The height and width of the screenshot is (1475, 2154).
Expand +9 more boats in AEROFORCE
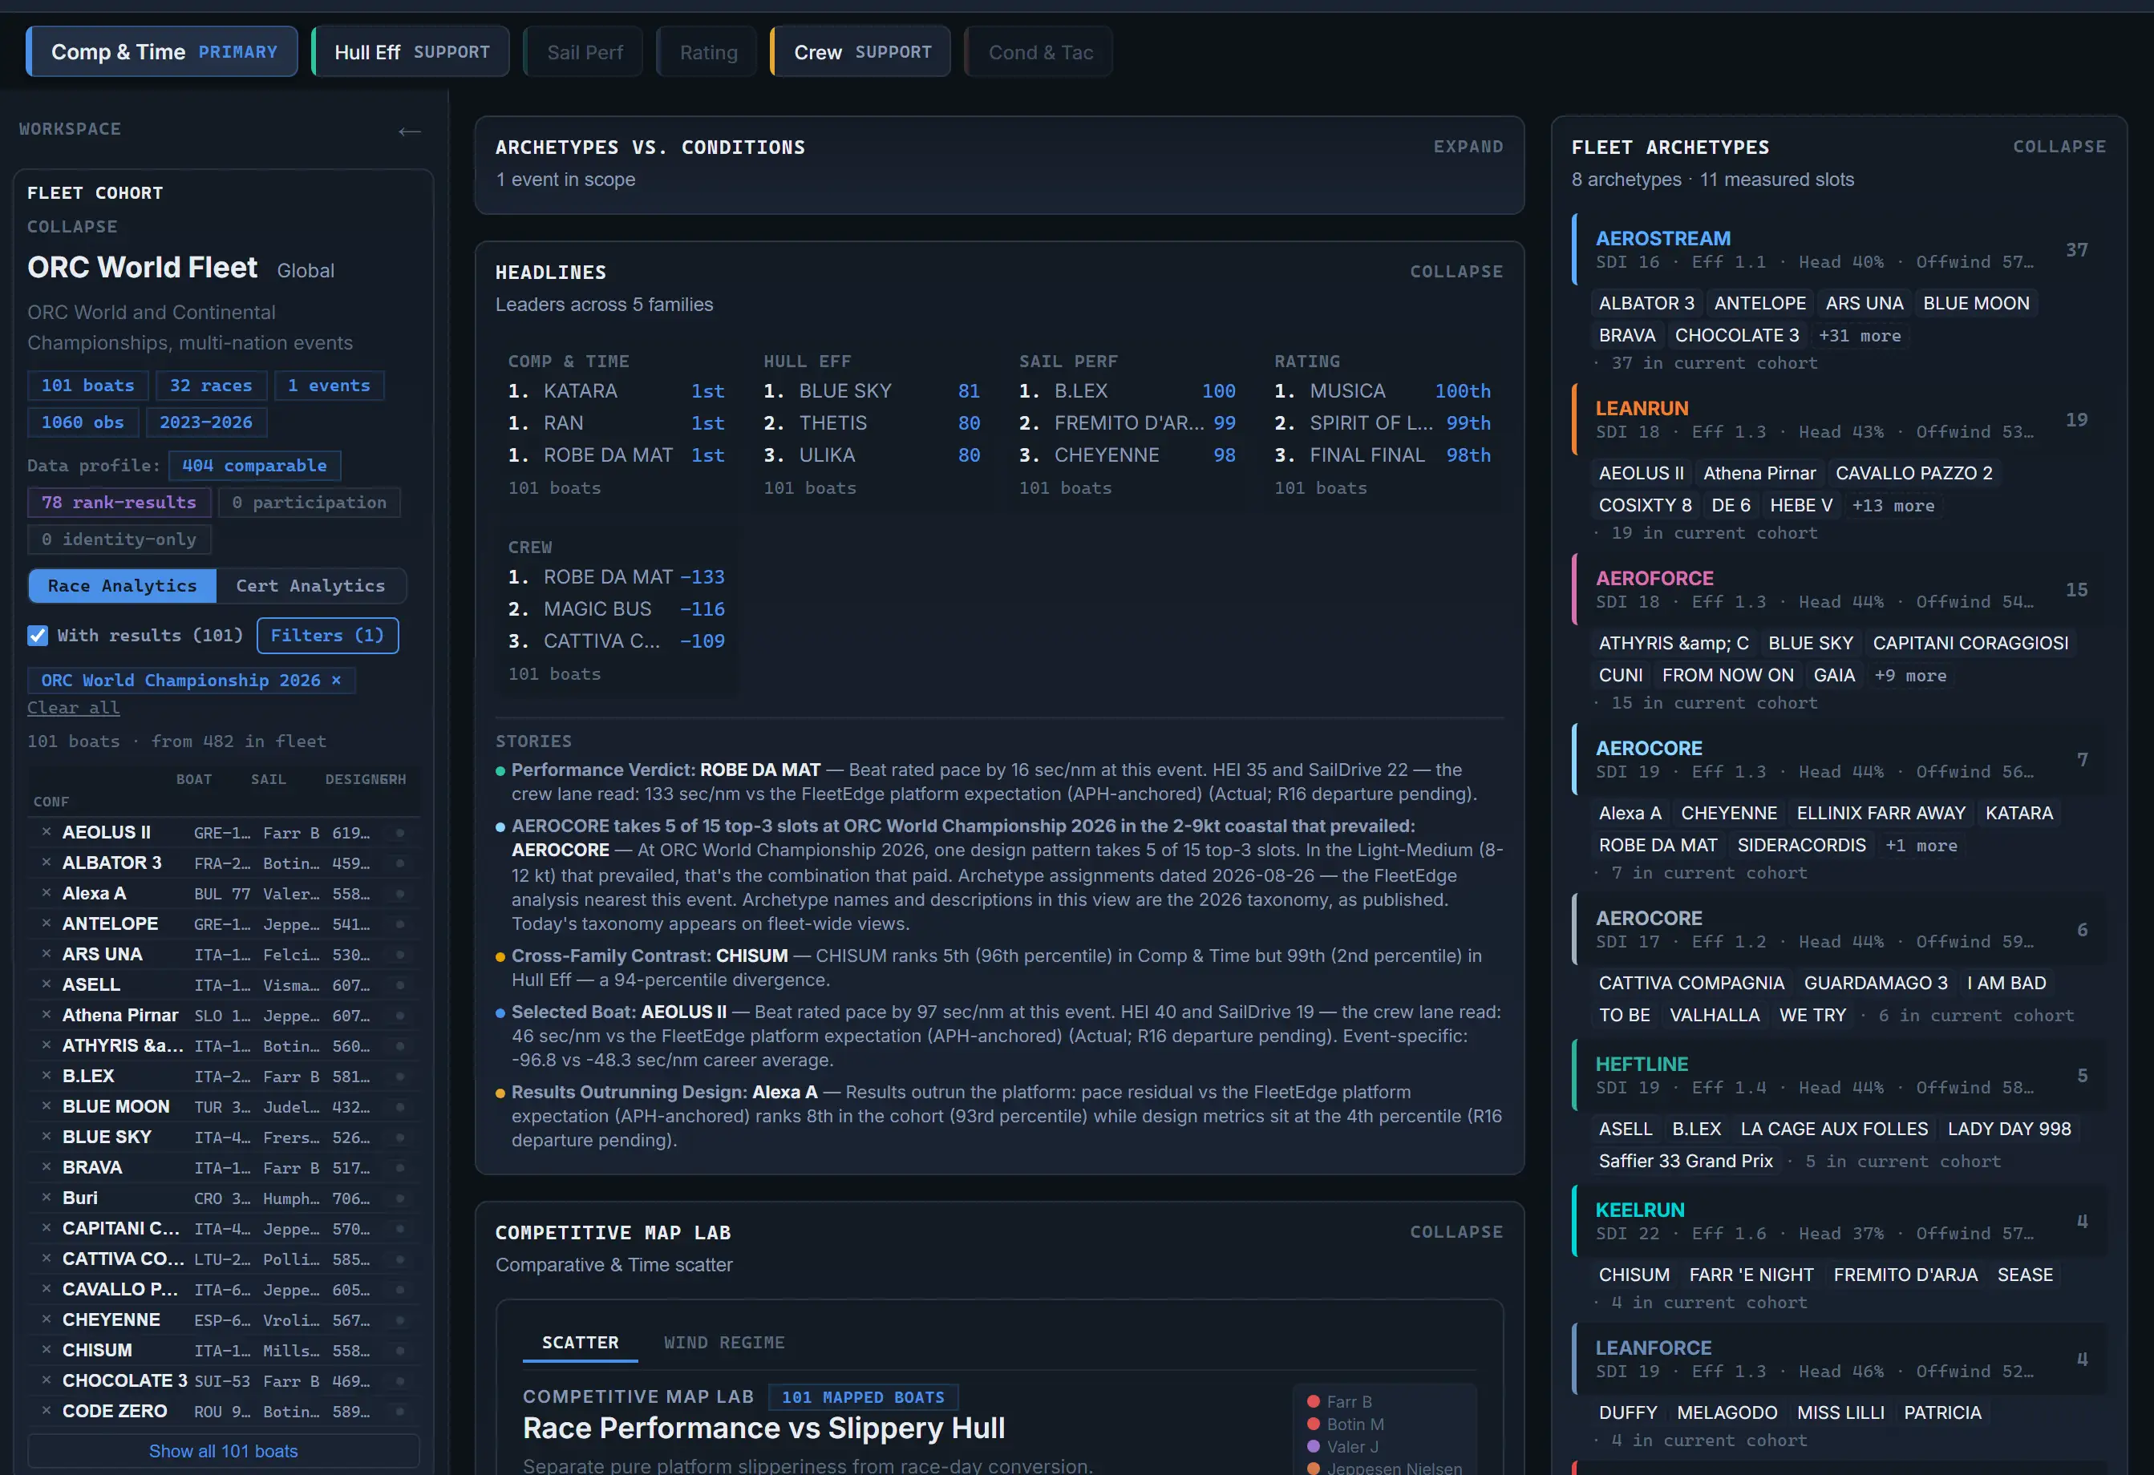coord(1910,676)
